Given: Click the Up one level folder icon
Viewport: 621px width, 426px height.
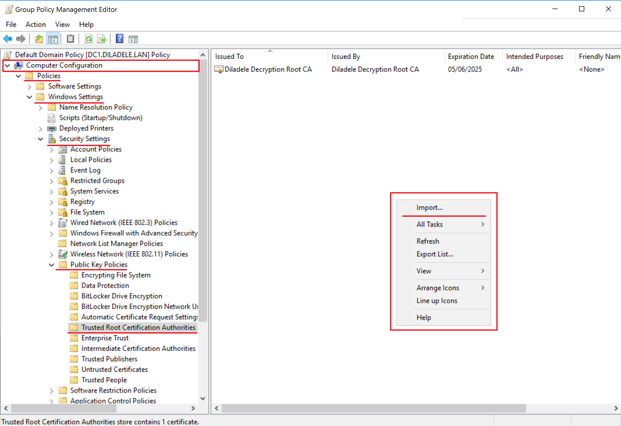Looking at the screenshot, I should pyautogui.click(x=39, y=39).
